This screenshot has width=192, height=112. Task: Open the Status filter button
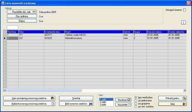tap(22, 21)
